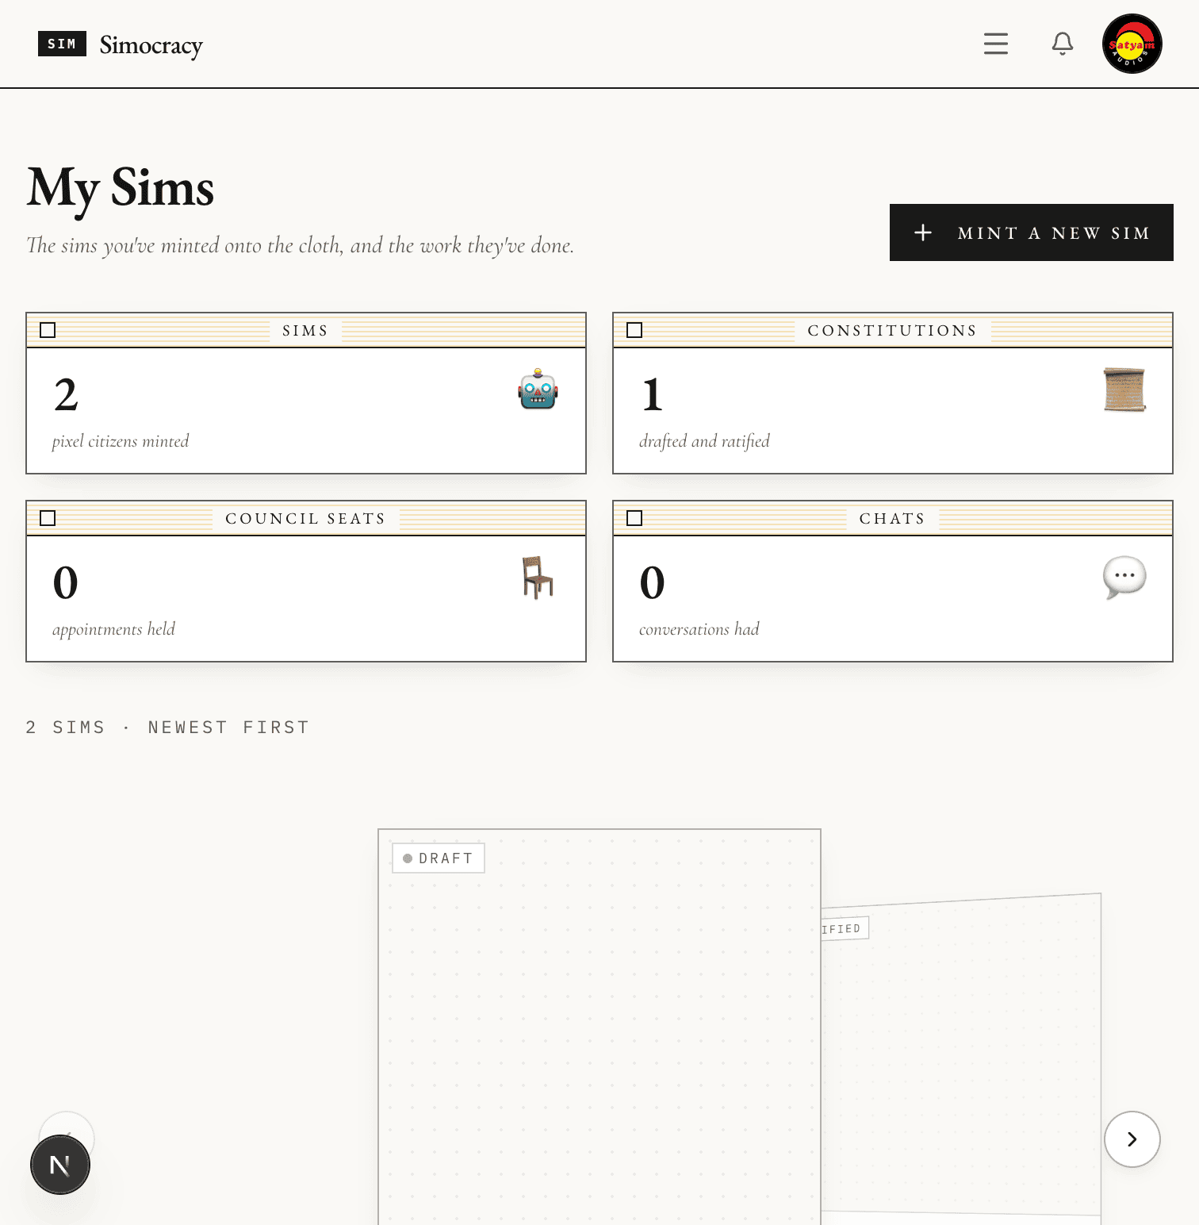
Task: Click the scroll icon in Constitutions card
Action: tap(1124, 390)
